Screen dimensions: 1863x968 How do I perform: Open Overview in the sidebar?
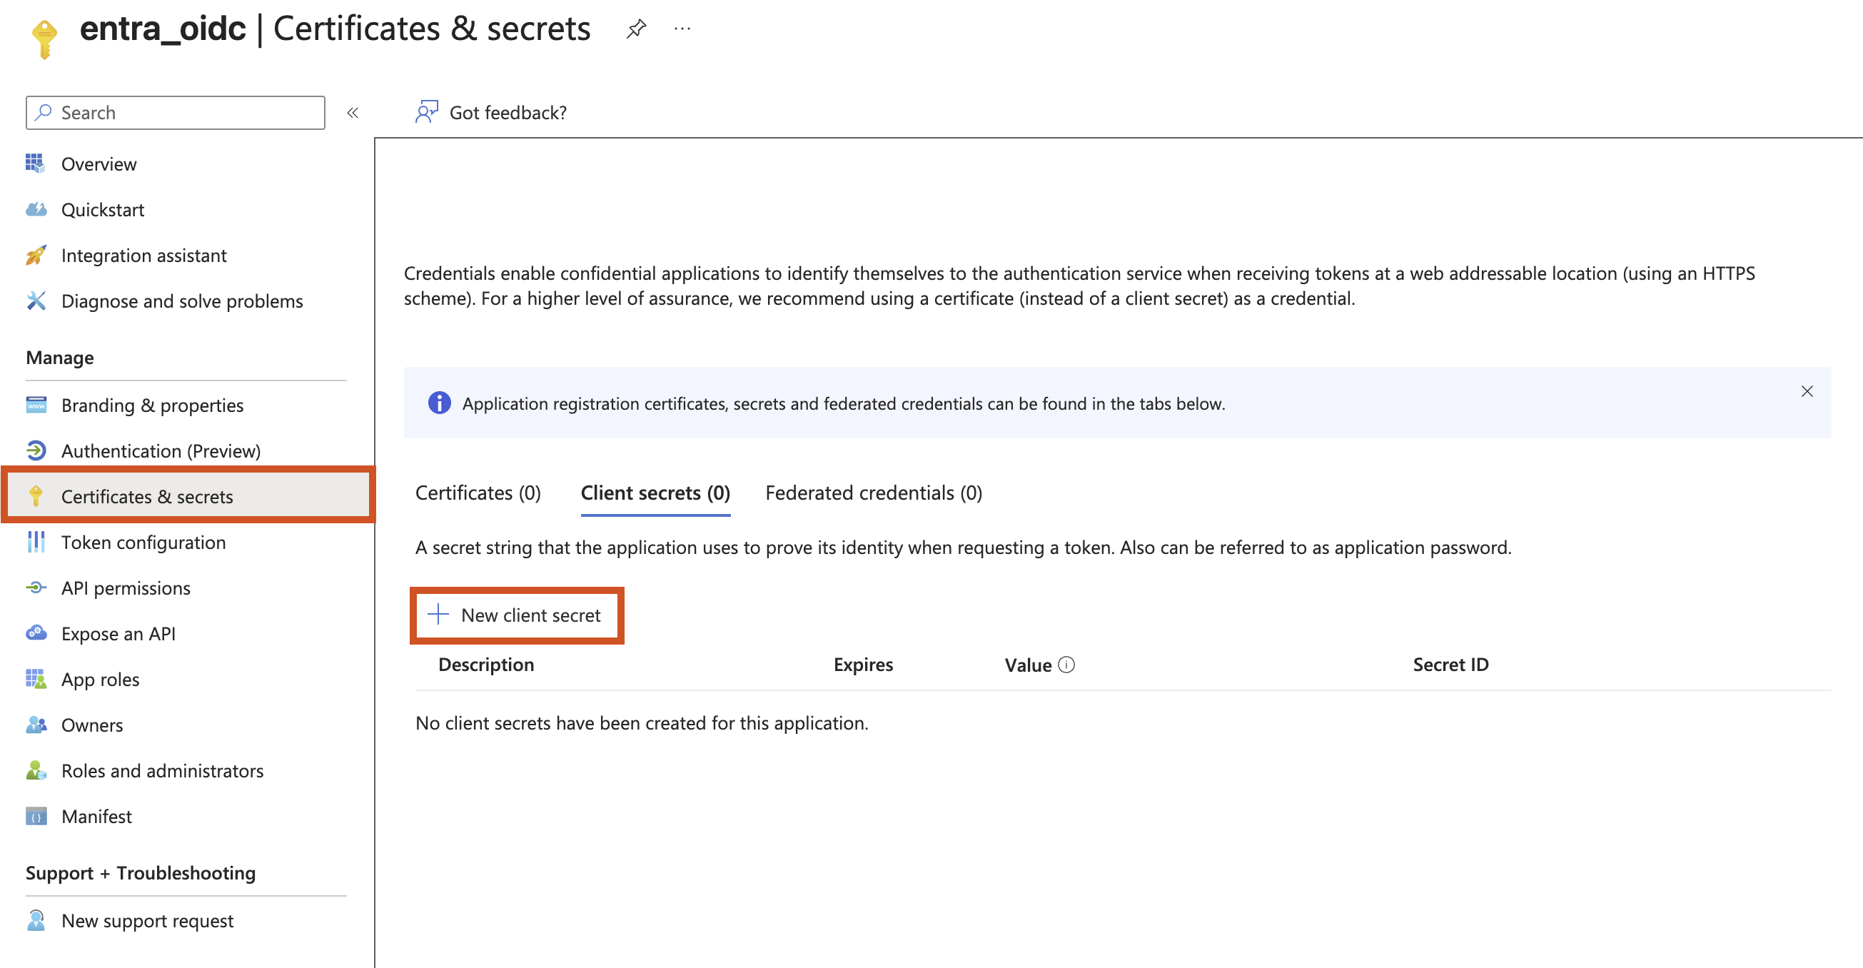click(99, 164)
